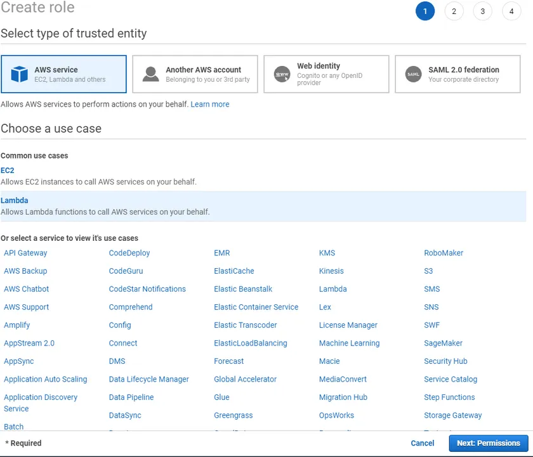
Task: Select DataSync service
Action: pyautogui.click(x=125, y=415)
